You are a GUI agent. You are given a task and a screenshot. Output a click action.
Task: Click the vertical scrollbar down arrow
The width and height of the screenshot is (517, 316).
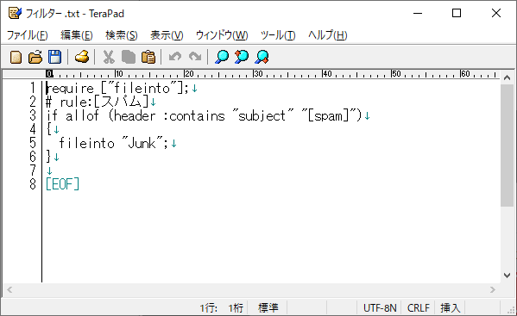[508, 276]
